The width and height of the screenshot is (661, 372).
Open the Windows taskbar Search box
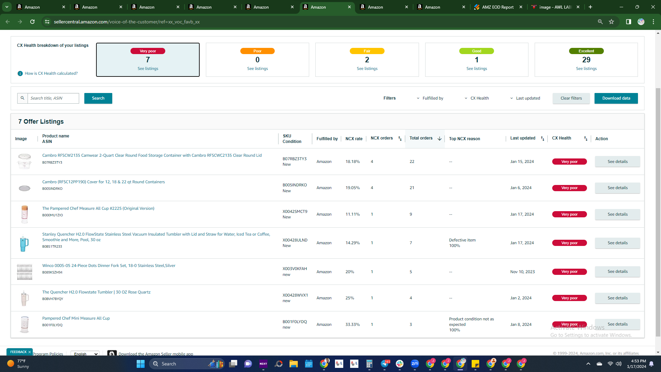pyautogui.click(x=187, y=364)
